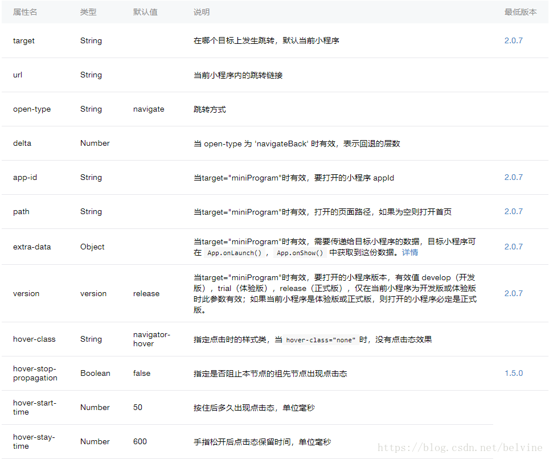Click the App.onShow() code snippet
Image resolution: width=549 pixels, height=459 pixels.
[300, 253]
